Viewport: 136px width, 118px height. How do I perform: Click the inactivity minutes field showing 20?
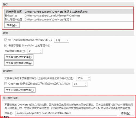(80, 84)
